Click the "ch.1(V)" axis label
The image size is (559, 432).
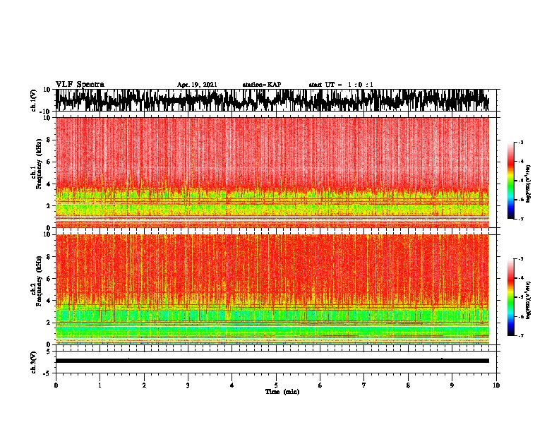coord(34,100)
